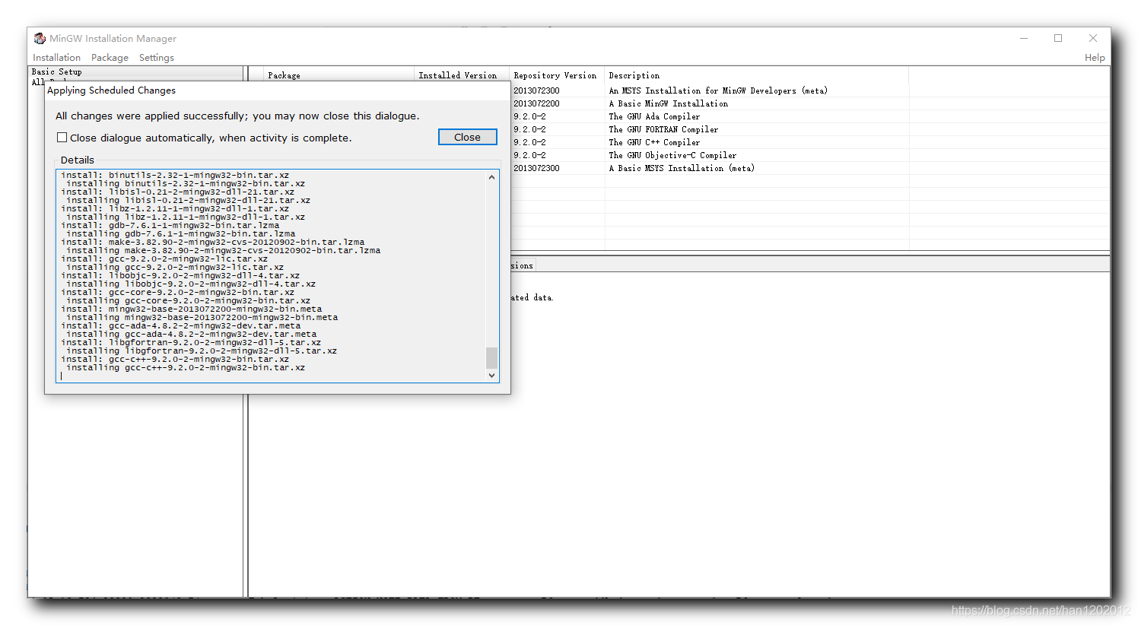Enable Close dialogue automatically checkbox

[62, 138]
